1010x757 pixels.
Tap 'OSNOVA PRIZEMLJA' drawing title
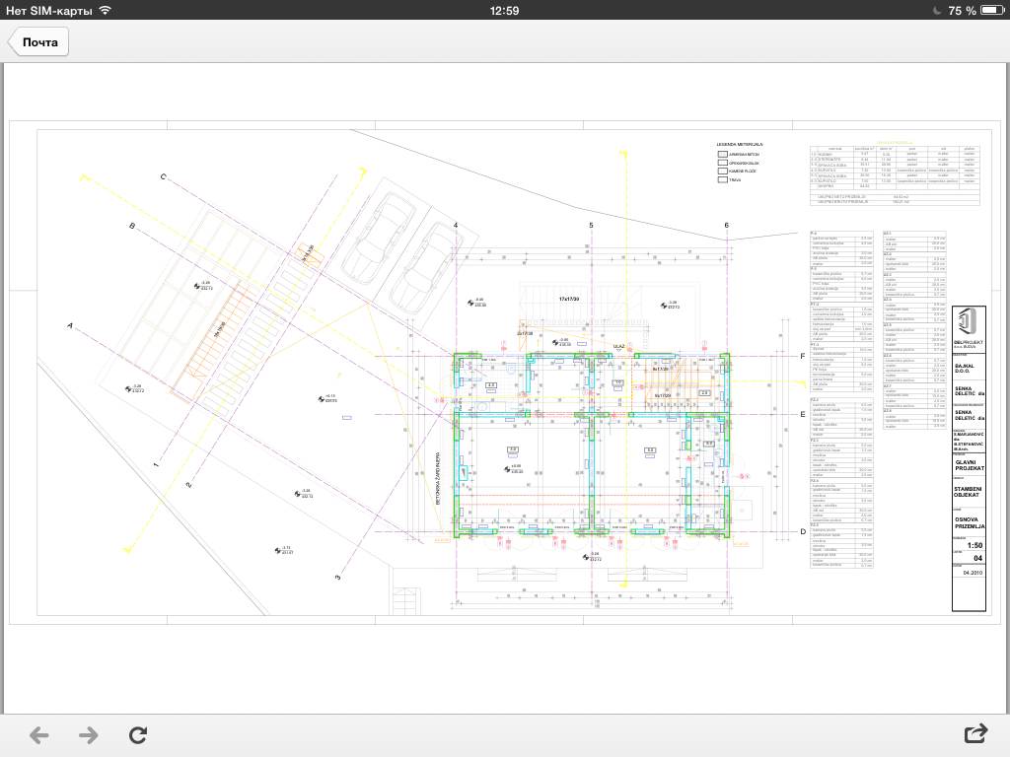point(969,522)
